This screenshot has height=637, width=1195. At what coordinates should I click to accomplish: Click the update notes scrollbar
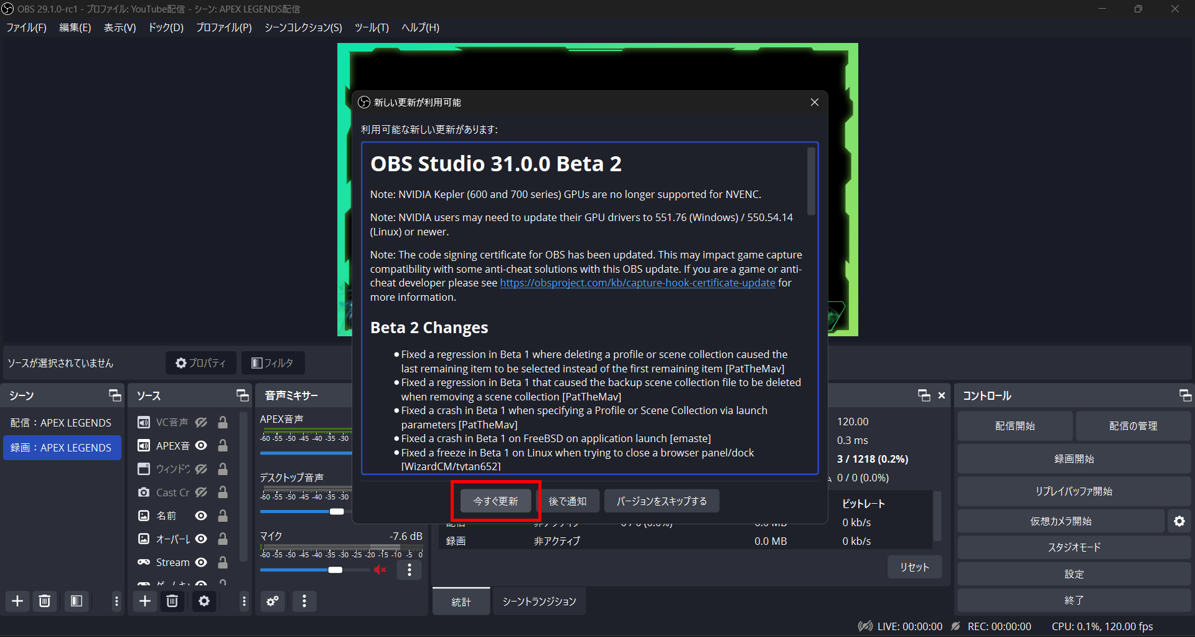click(811, 181)
